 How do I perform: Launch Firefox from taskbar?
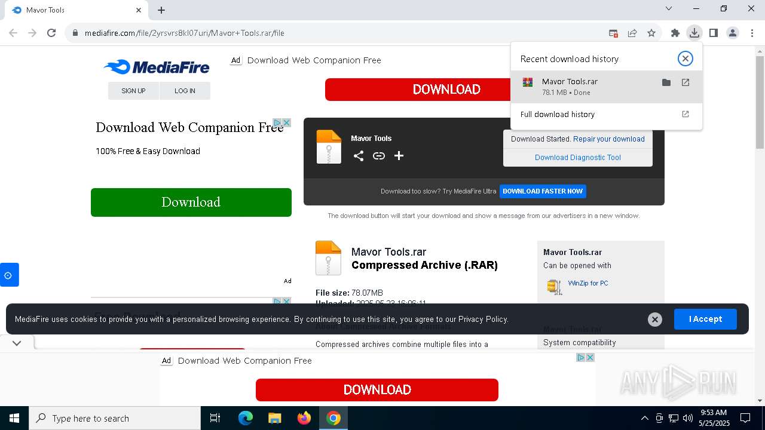point(304,418)
